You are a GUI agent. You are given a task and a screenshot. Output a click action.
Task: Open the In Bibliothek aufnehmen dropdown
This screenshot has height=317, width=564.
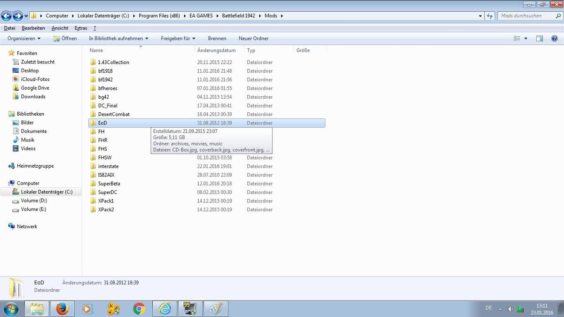pyautogui.click(x=118, y=39)
